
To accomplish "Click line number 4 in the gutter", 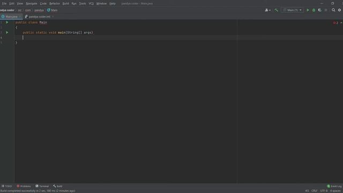I will coord(1,38).
